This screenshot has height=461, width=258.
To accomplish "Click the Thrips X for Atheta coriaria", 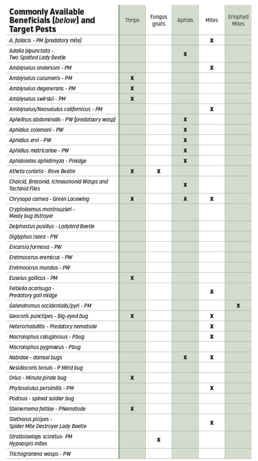I will (132, 171).
